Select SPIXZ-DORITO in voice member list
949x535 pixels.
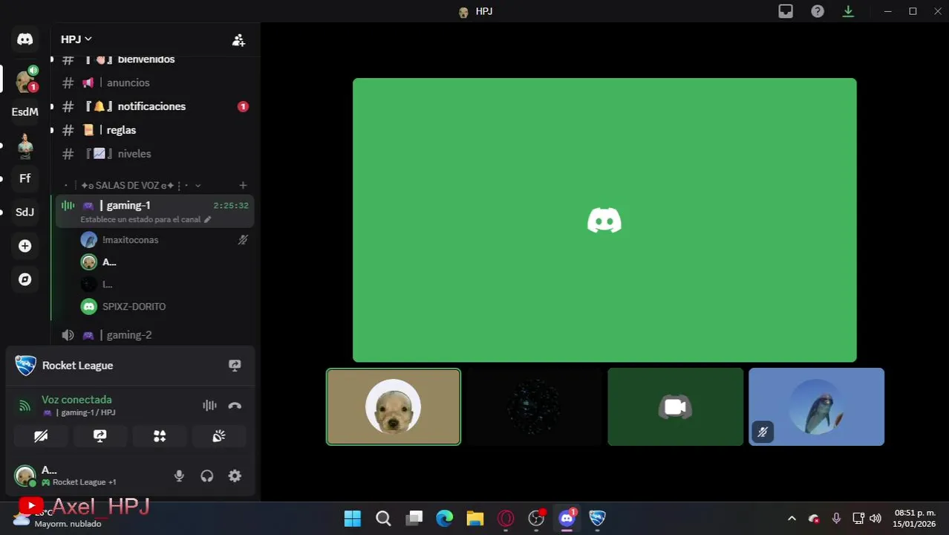point(163,306)
